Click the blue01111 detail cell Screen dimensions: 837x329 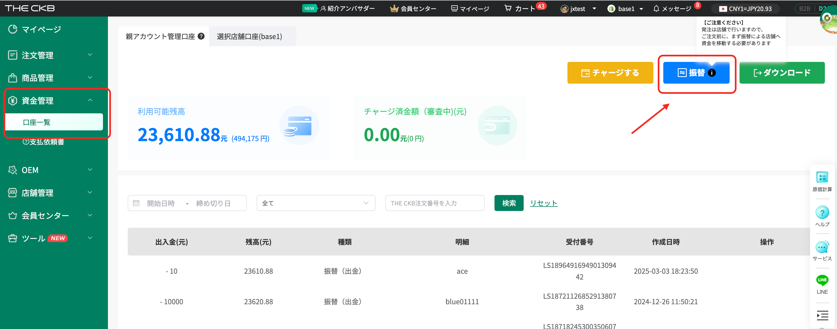(x=462, y=302)
